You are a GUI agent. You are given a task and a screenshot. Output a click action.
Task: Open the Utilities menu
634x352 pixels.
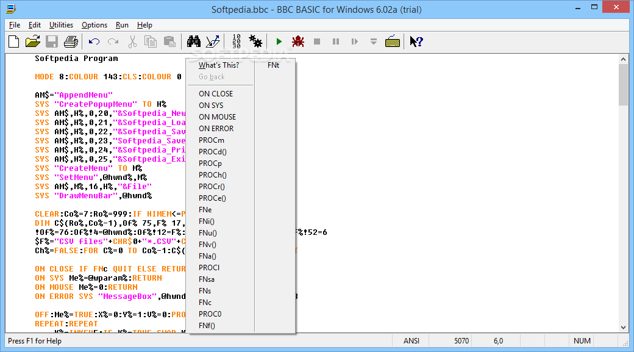61,25
